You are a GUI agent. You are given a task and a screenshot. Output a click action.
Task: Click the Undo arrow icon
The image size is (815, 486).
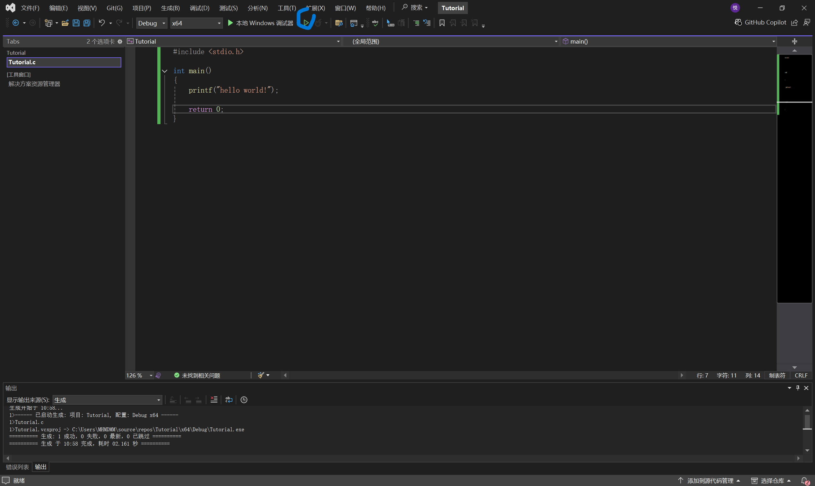(x=102, y=23)
